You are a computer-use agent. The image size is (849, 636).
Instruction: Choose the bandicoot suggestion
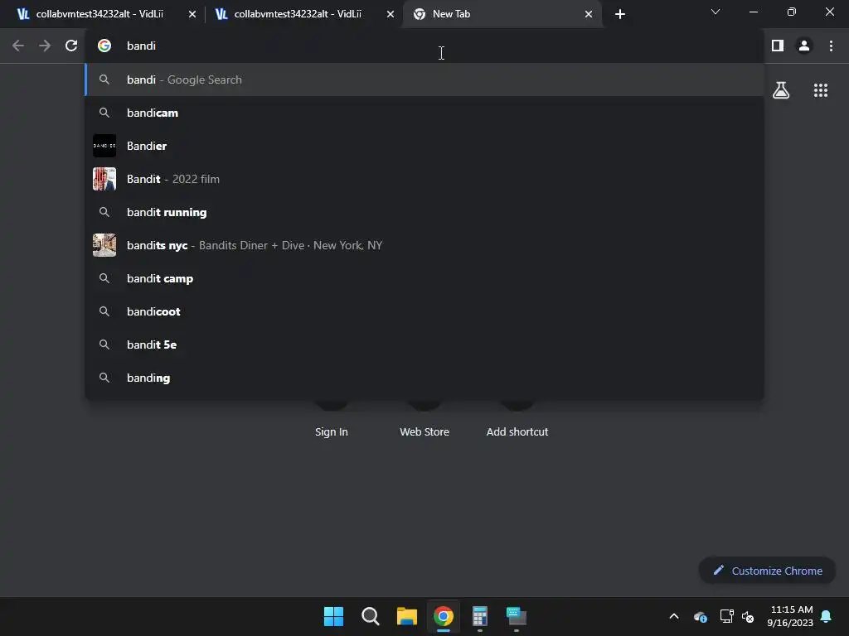[424, 311]
